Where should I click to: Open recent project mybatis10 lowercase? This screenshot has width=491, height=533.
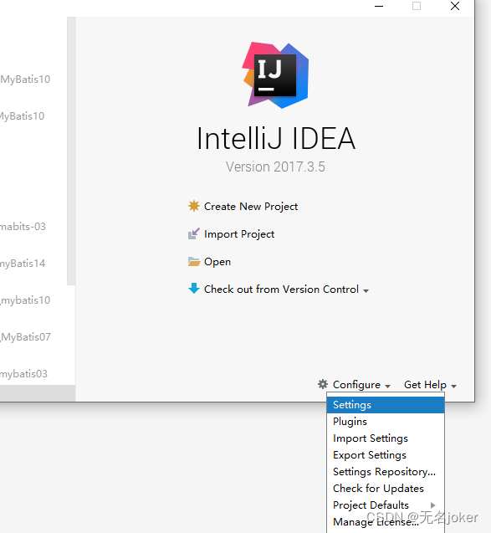[x=25, y=300]
